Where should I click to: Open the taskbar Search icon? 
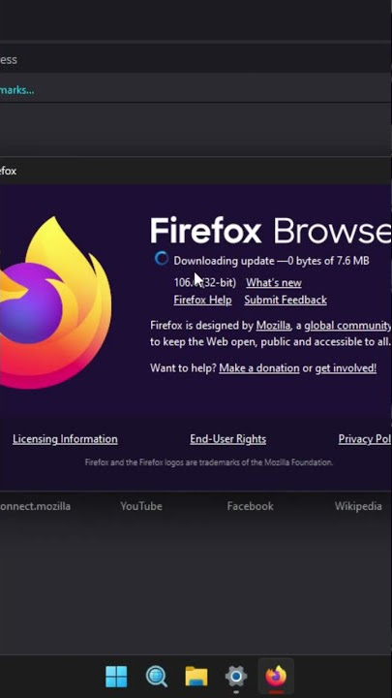pos(157,677)
